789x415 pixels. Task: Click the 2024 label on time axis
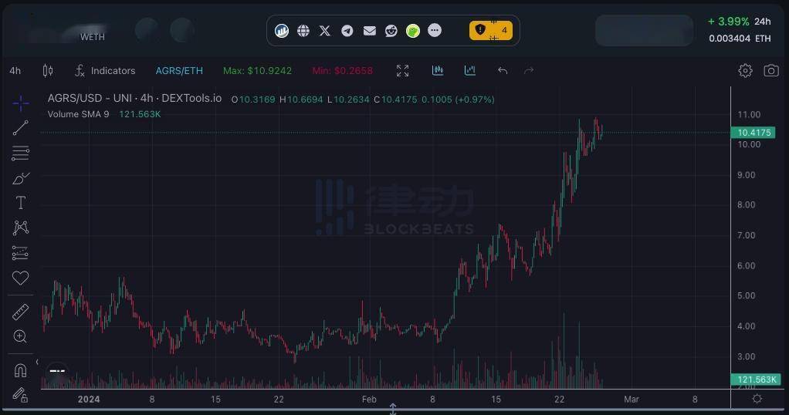[89, 400]
